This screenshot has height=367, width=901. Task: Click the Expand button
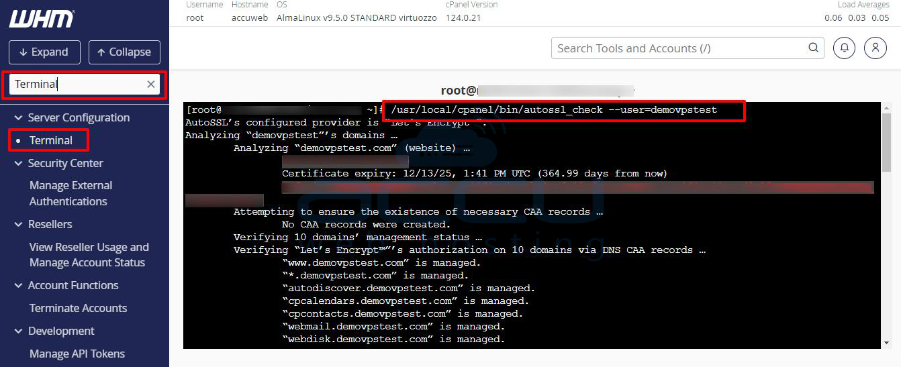click(x=44, y=52)
